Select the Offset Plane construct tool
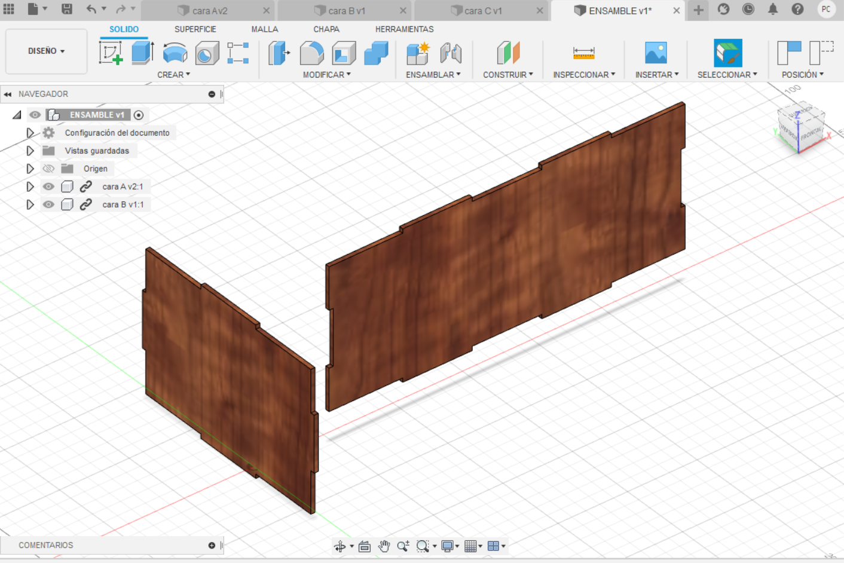The height and width of the screenshot is (563, 844). click(x=508, y=53)
